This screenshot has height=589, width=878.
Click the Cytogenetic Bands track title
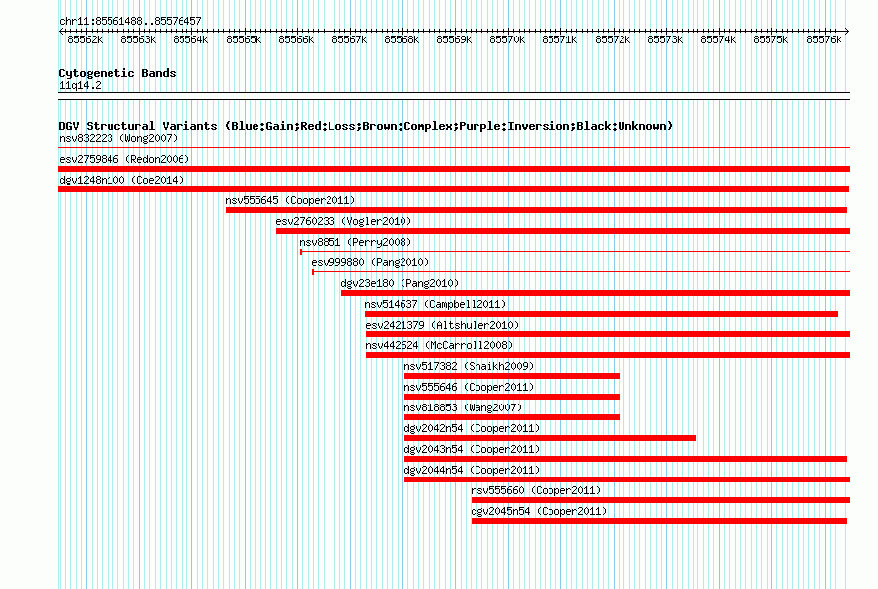tap(117, 73)
